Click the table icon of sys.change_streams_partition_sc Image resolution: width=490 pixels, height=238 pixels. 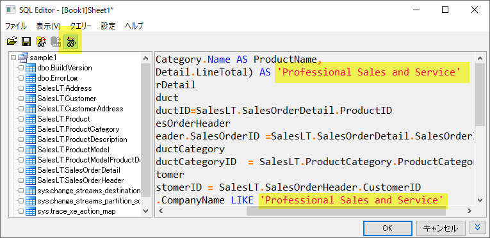coord(31,201)
